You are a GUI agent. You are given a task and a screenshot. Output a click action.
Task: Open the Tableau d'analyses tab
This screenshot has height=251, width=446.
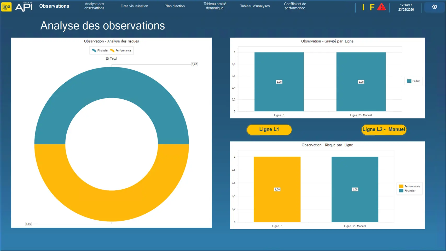coord(255,6)
